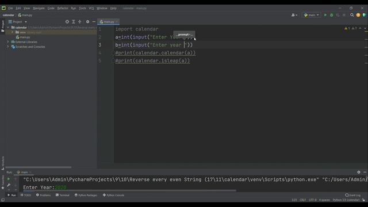Click the Rerun green arrow in Run panel
The height and width of the screenshot is (207, 368).
pyautogui.click(x=9, y=179)
